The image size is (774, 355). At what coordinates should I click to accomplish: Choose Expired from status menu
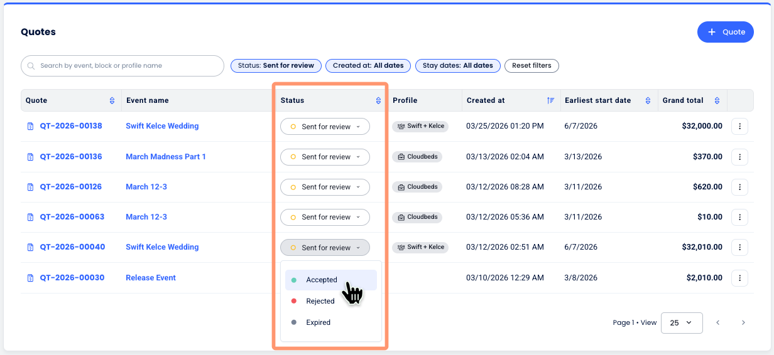pos(318,322)
